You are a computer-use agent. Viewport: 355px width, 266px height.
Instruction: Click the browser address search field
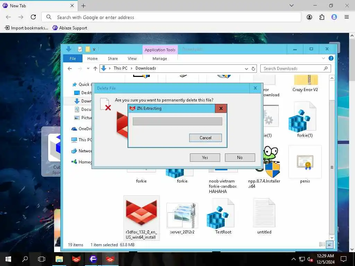(x=171, y=17)
